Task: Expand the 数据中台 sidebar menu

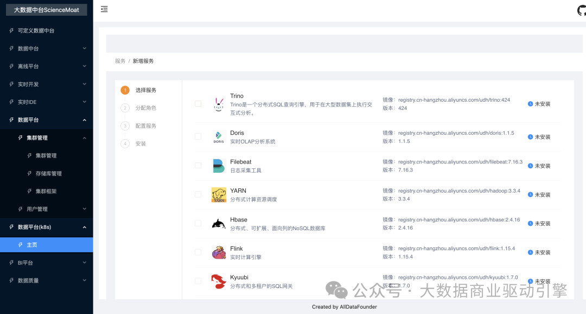Action: 46,49
